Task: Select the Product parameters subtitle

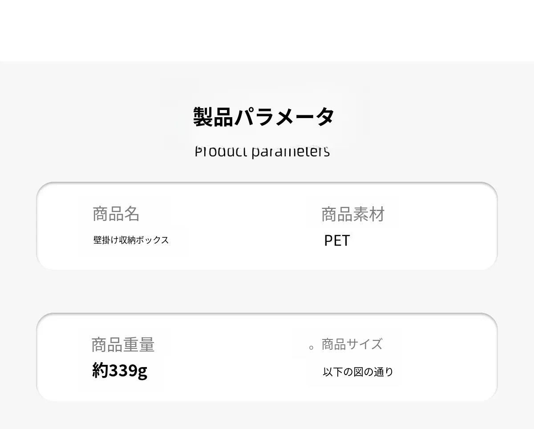Action: tap(262, 151)
